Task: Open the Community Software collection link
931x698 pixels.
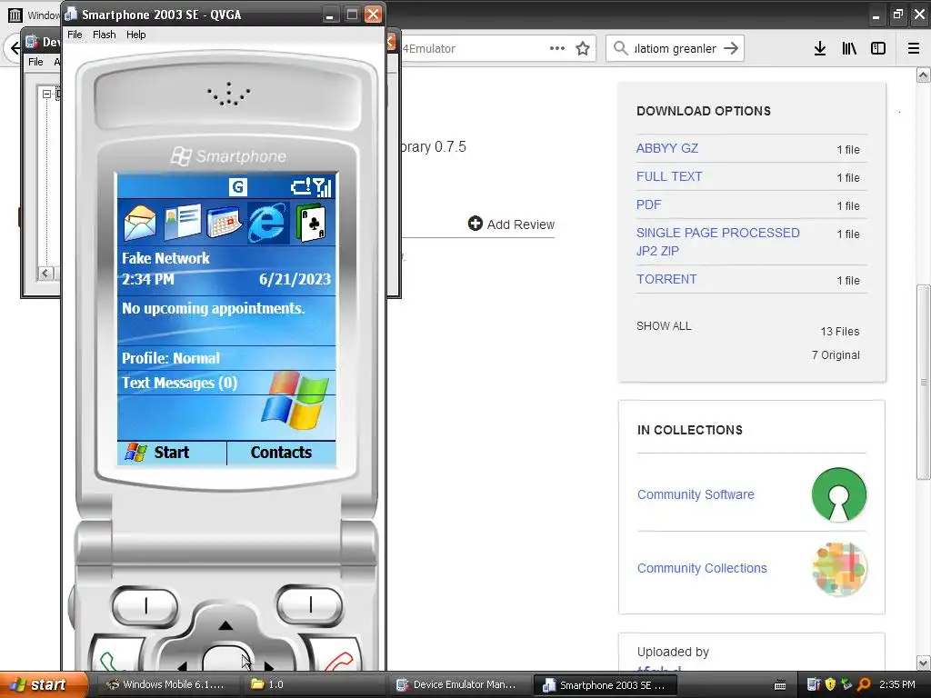Action: tap(696, 494)
